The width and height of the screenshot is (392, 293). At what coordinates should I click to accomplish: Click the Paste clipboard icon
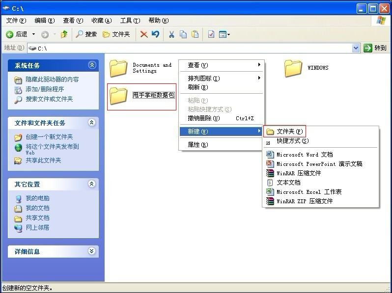195,34
